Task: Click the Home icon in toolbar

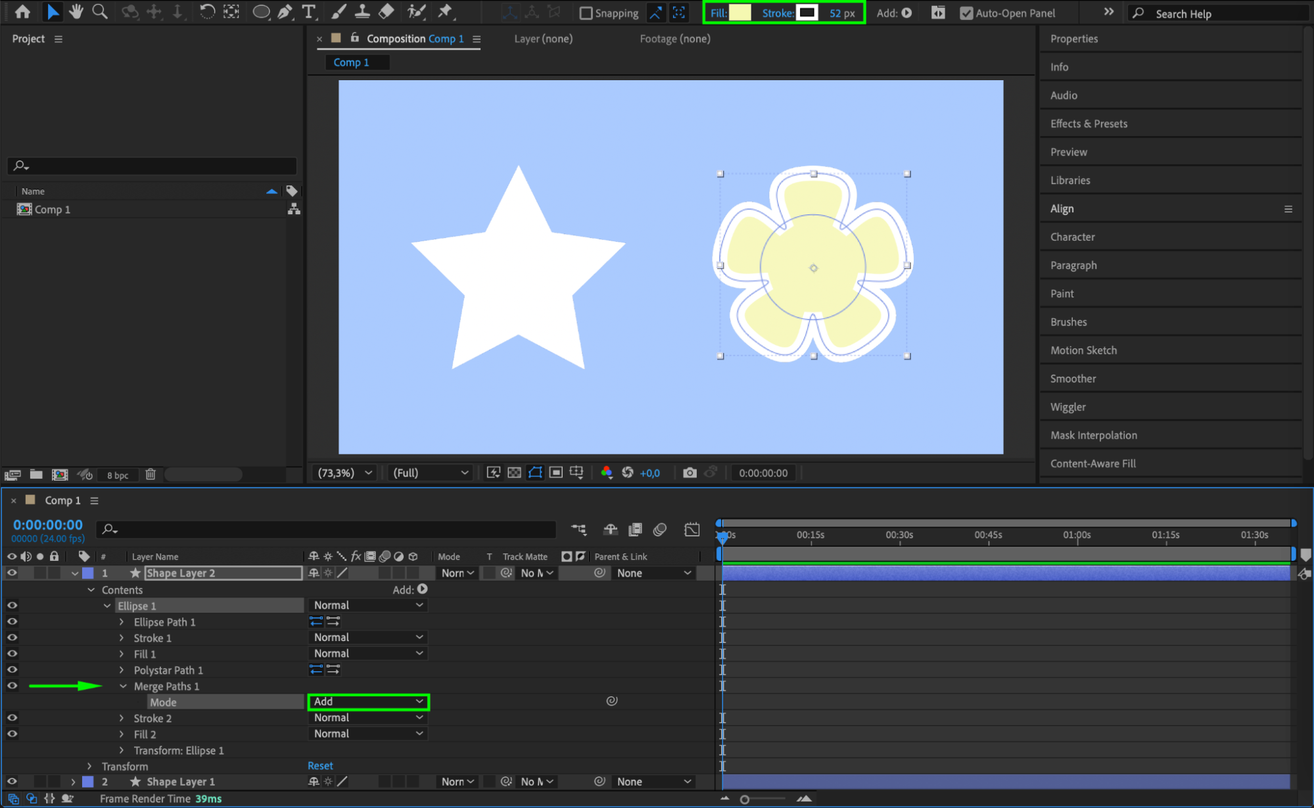Action: coord(22,12)
